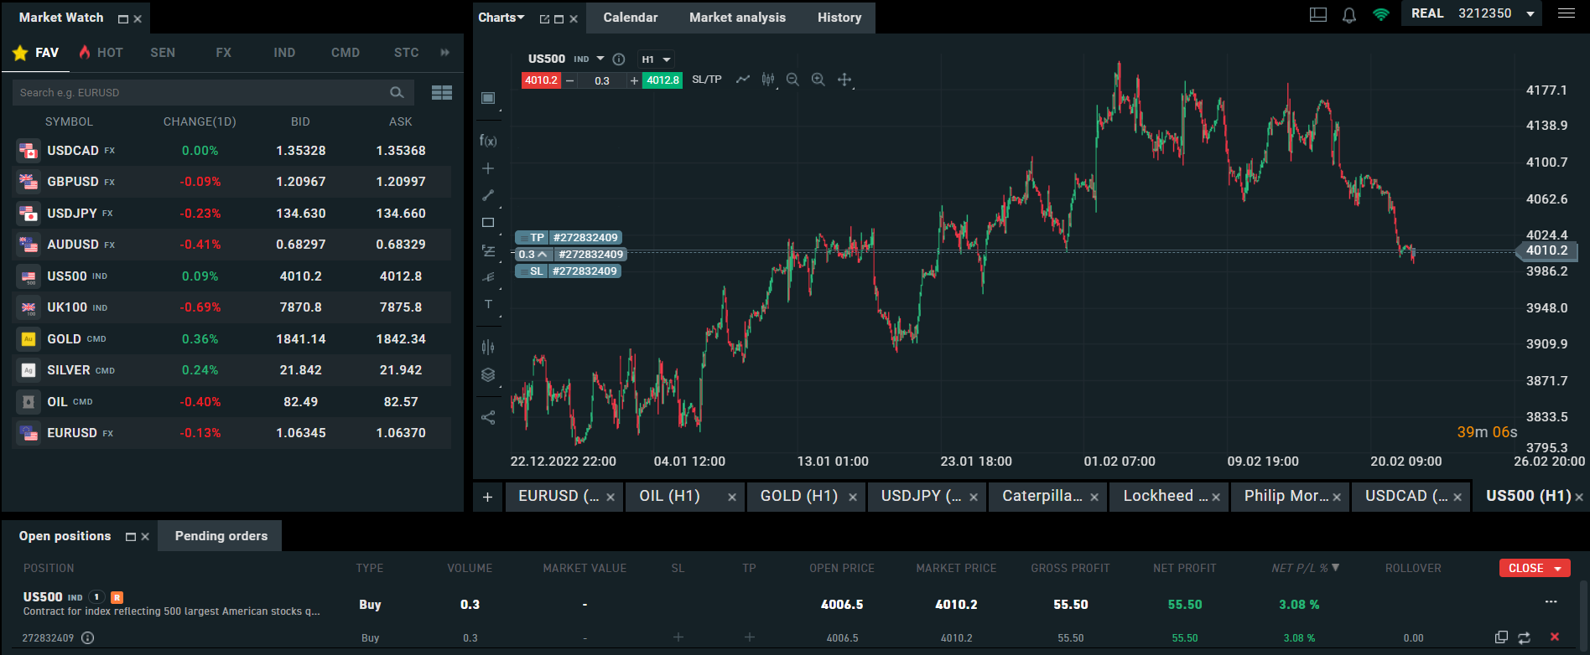Switch to the FAV favorites filter

(x=36, y=53)
